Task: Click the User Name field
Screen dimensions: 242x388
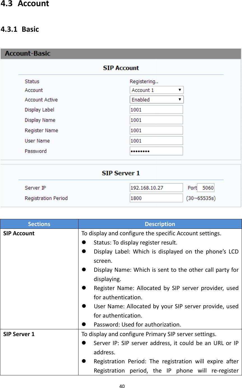Action: (x=156, y=140)
